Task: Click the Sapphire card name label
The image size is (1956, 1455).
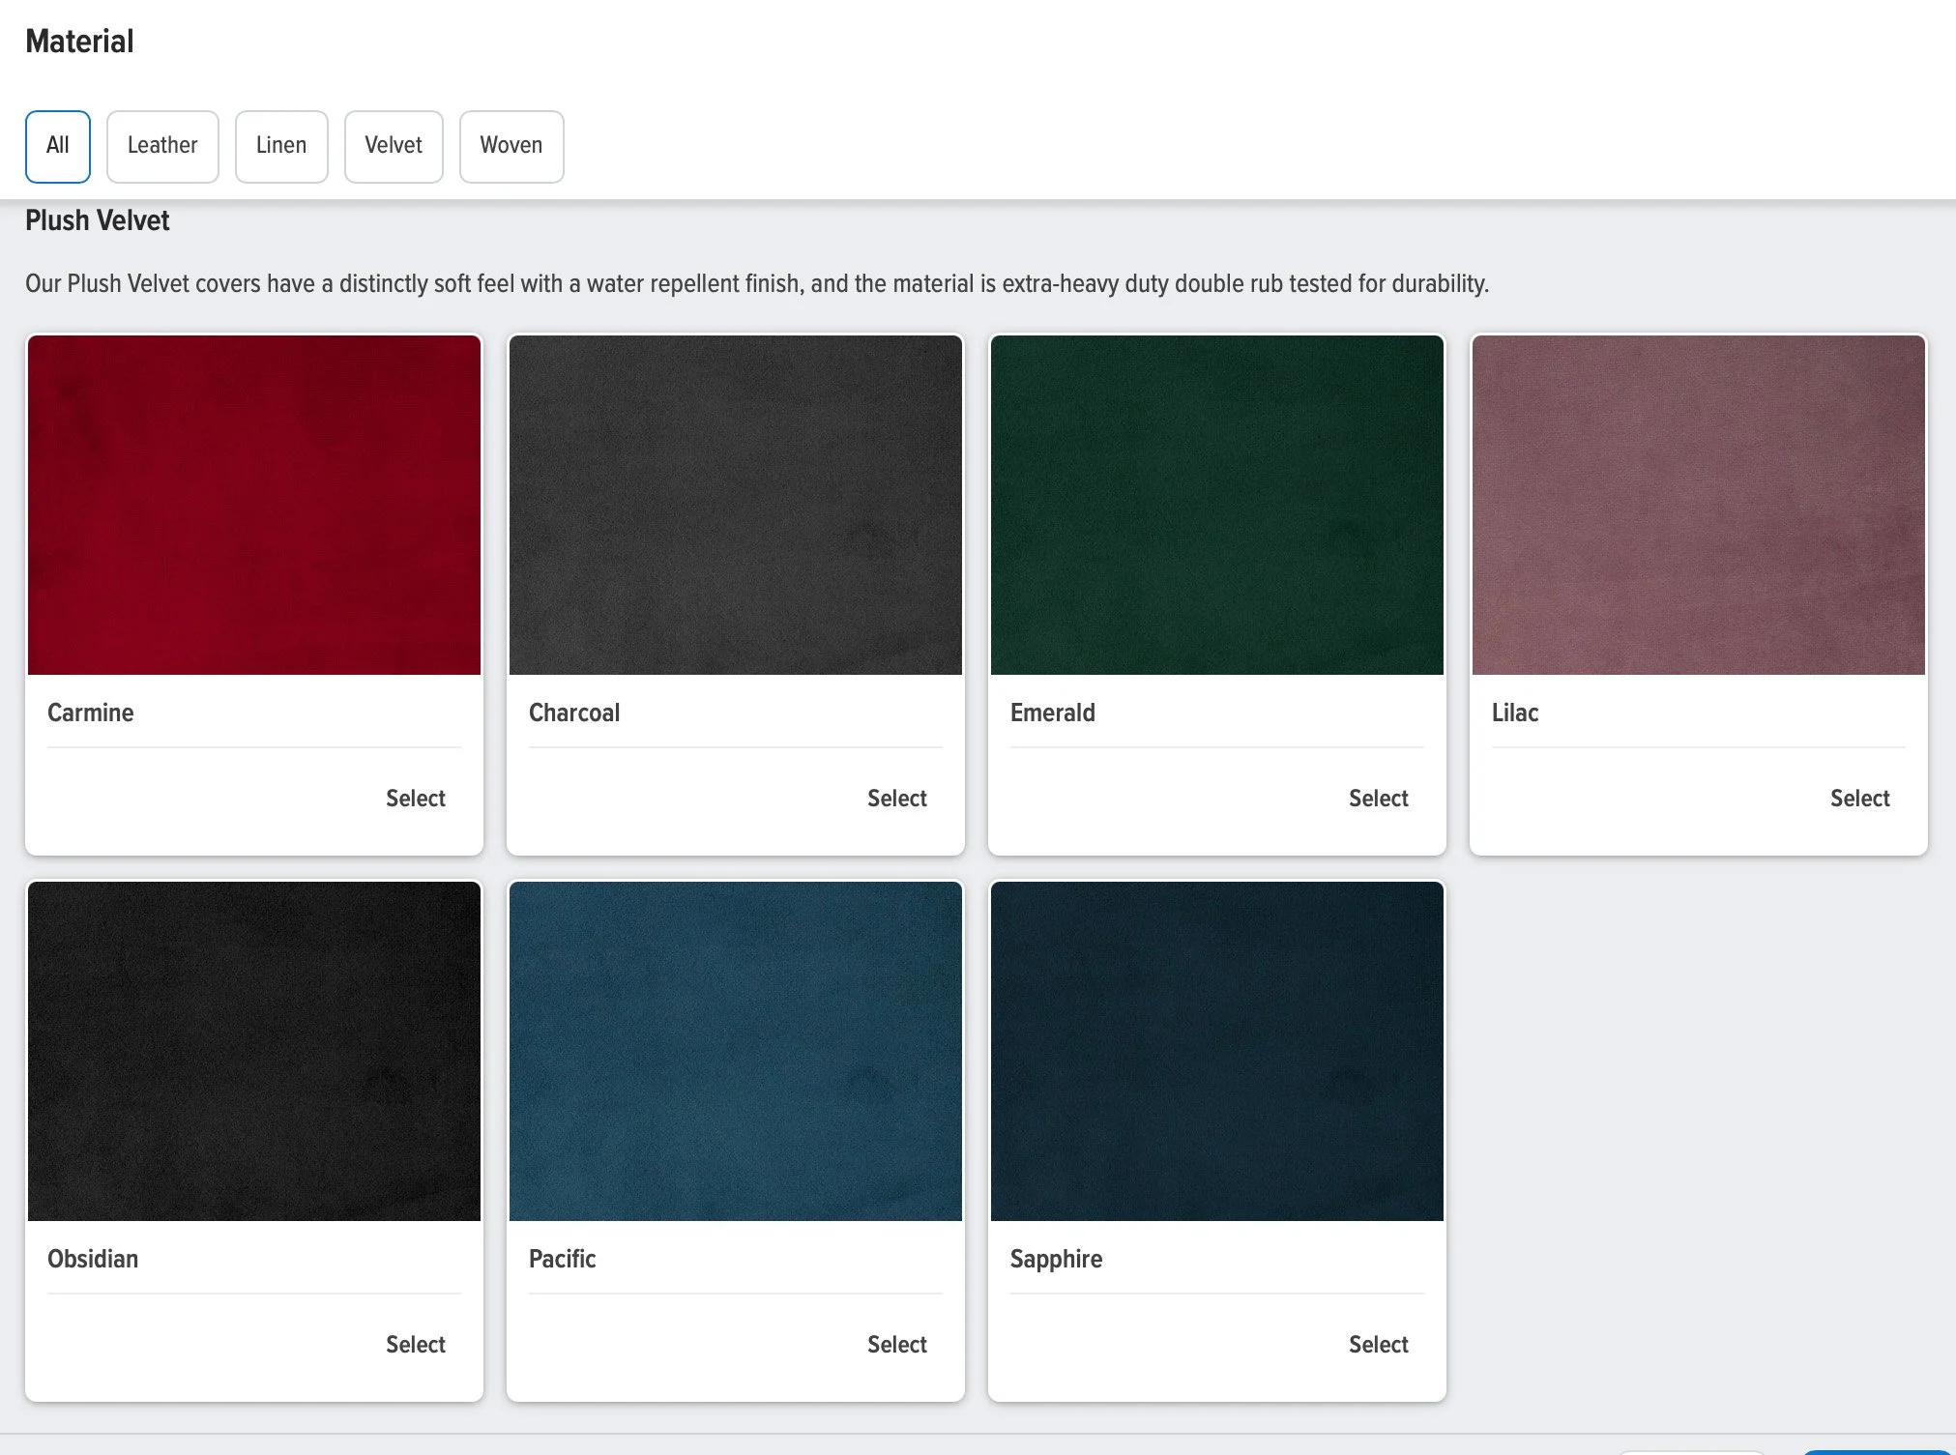Action: [x=1056, y=1259]
